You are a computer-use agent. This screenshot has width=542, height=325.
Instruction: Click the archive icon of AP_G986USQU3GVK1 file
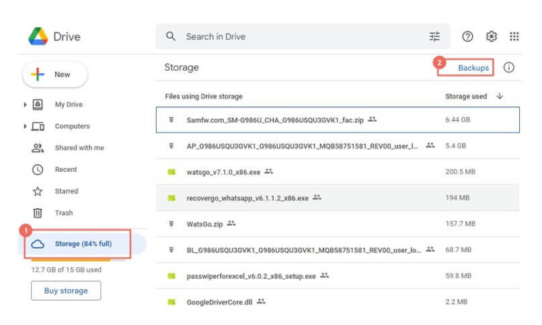(171, 146)
